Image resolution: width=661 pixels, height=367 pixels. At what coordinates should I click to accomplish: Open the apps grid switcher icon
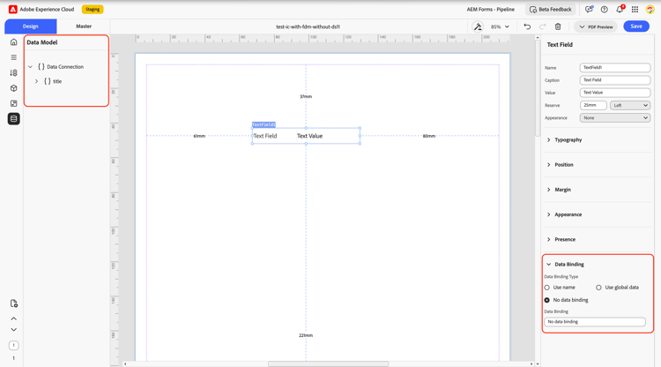(635, 10)
